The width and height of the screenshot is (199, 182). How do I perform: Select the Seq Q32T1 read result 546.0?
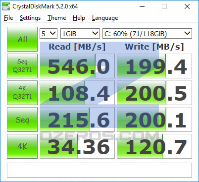[x=77, y=66]
